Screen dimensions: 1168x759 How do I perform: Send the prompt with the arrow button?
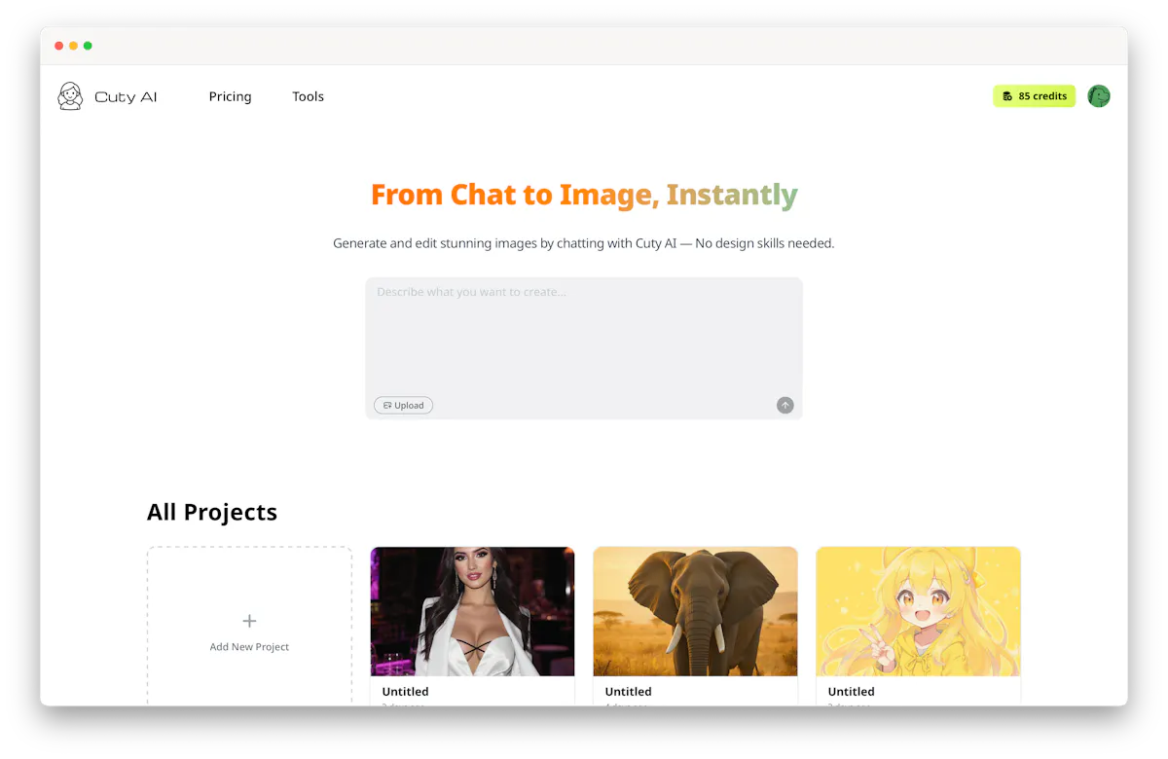pyautogui.click(x=785, y=405)
